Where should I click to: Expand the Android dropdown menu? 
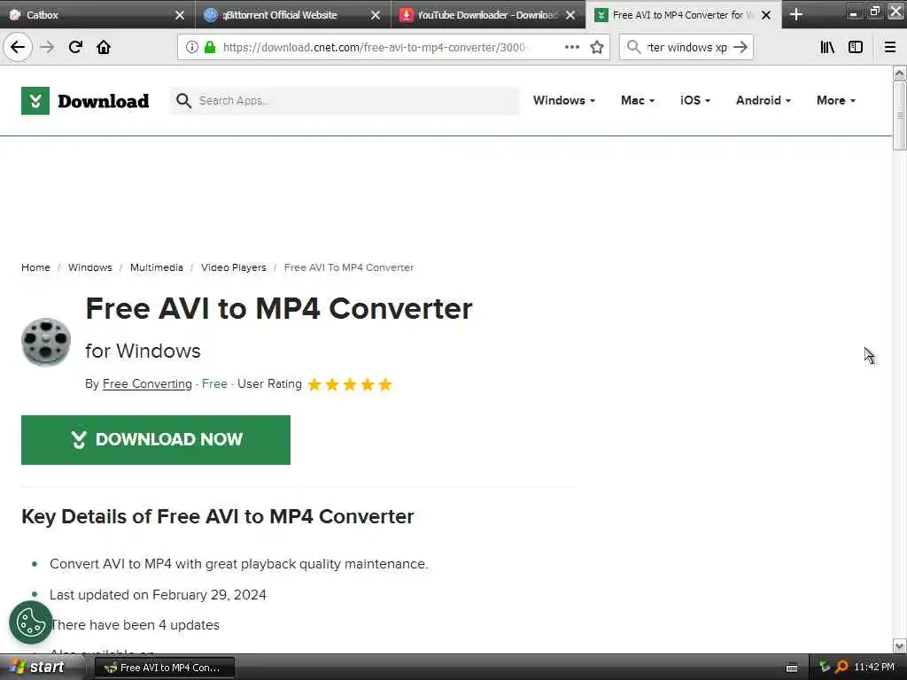(x=763, y=101)
